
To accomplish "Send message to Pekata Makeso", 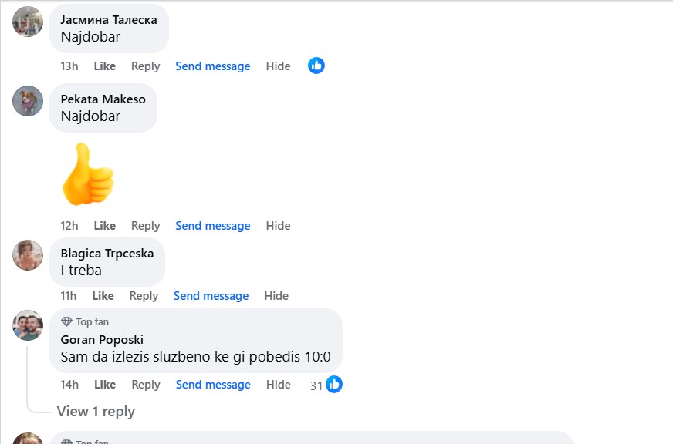I will point(213,225).
